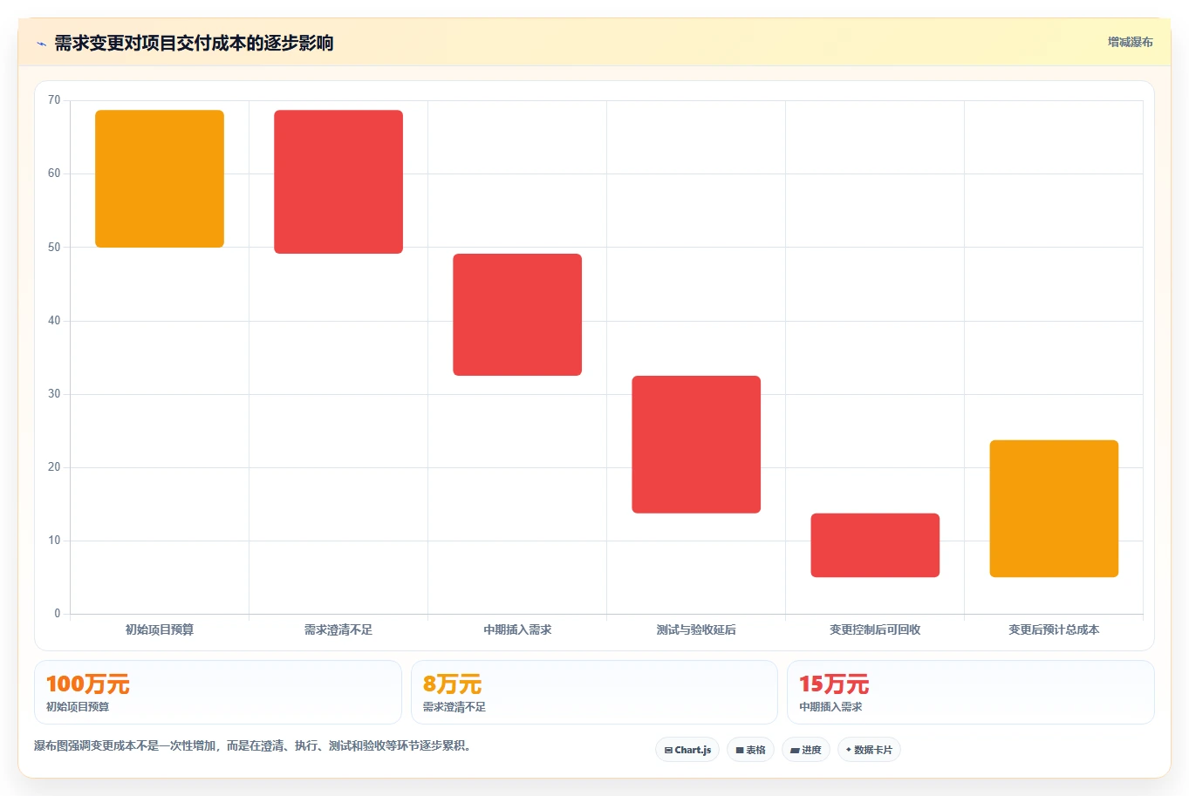Click the Chart.js tag chip
1189x796 pixels.
[687, 750]
